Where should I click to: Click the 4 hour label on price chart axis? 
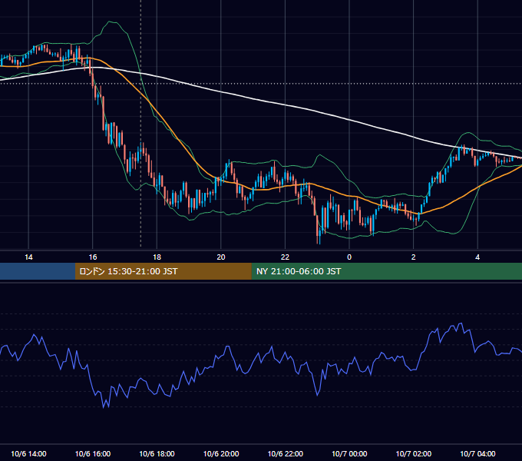pos(477,257)
